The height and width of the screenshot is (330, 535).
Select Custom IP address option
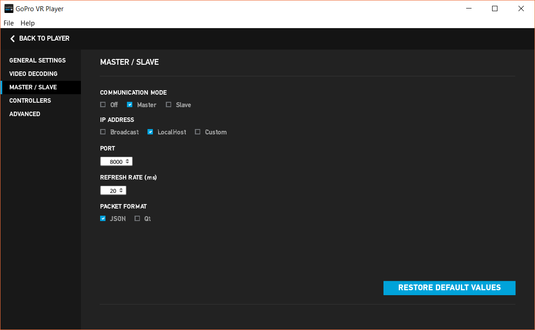click(198, 132)
